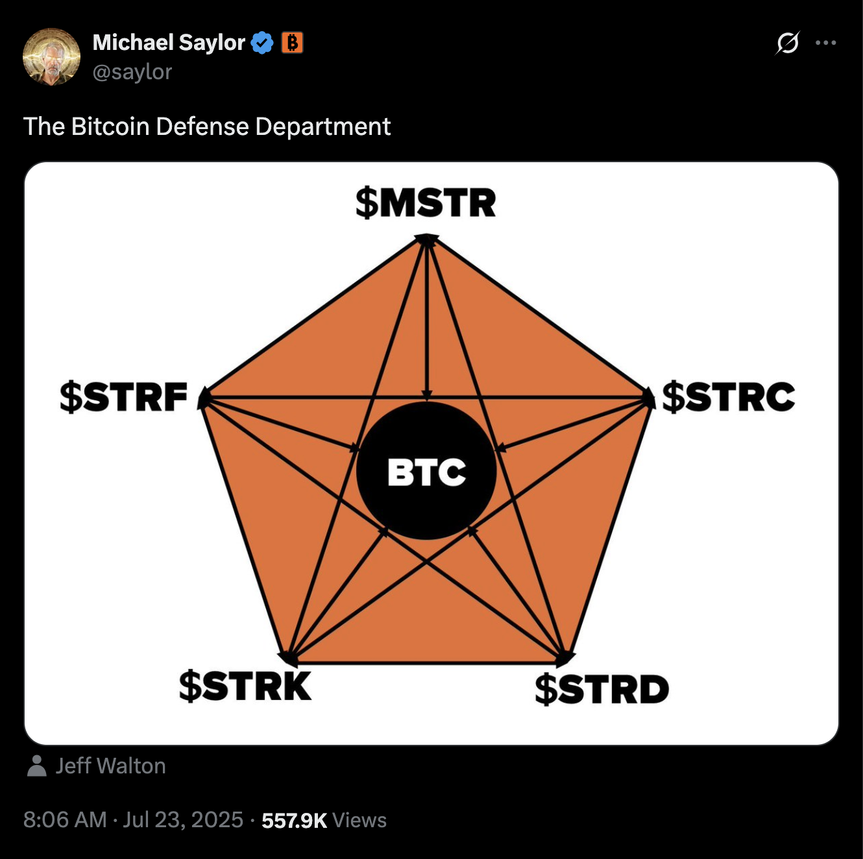Open tagged user Jeff Walton's profile
Image resolution: width=863 pixels, height=859 pixels.
110,766
